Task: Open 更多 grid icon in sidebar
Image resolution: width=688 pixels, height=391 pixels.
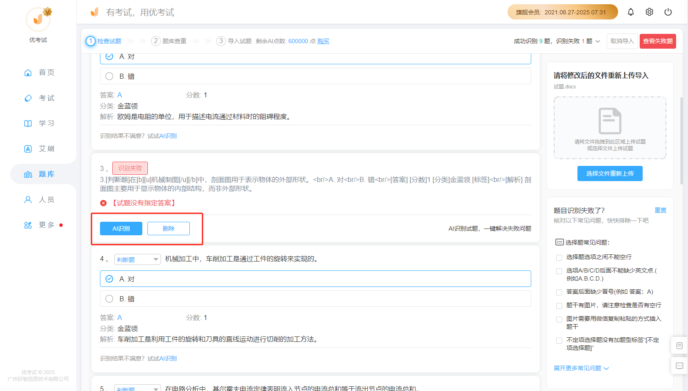Action: click(x=28, y=225)
